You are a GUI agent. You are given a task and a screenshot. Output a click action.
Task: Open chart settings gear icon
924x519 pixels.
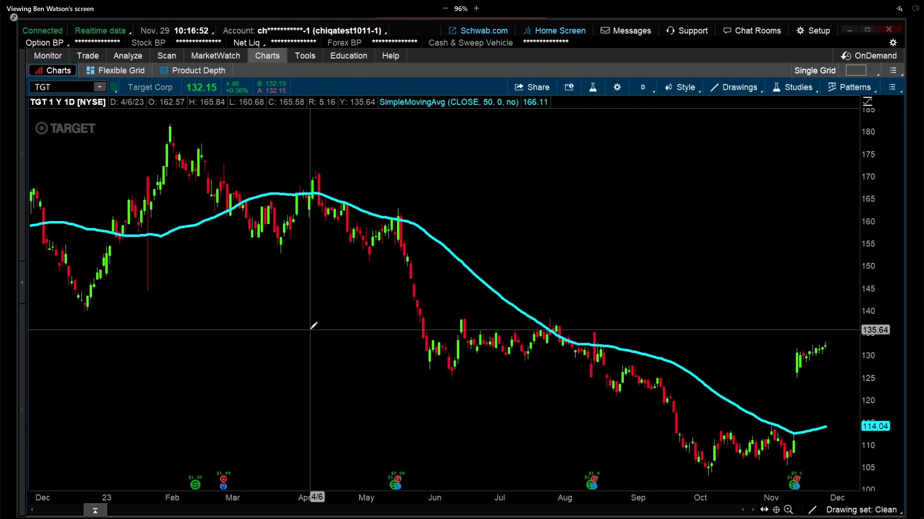617,87
